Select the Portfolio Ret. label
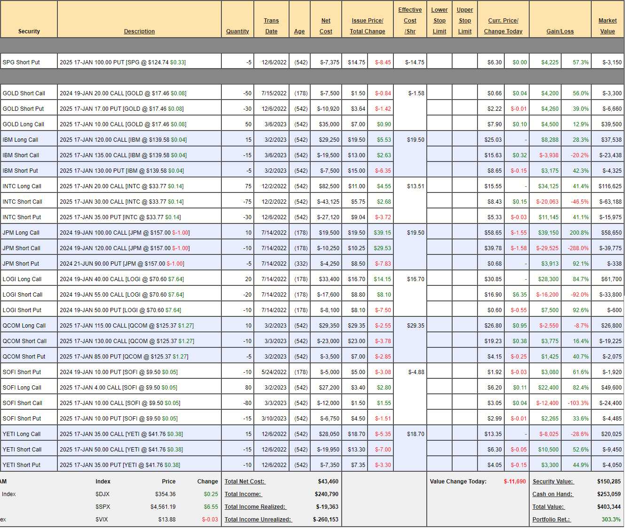 (x=551, y=520)
